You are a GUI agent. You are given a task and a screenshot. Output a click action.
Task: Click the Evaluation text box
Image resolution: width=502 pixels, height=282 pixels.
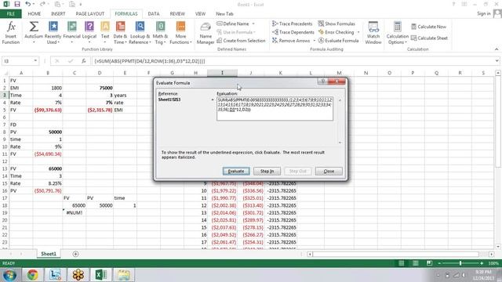click(x=275, y=109)
